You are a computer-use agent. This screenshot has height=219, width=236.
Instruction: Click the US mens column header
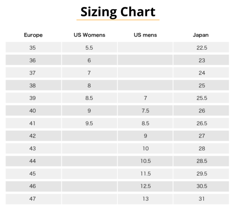[x=145, y=35]
